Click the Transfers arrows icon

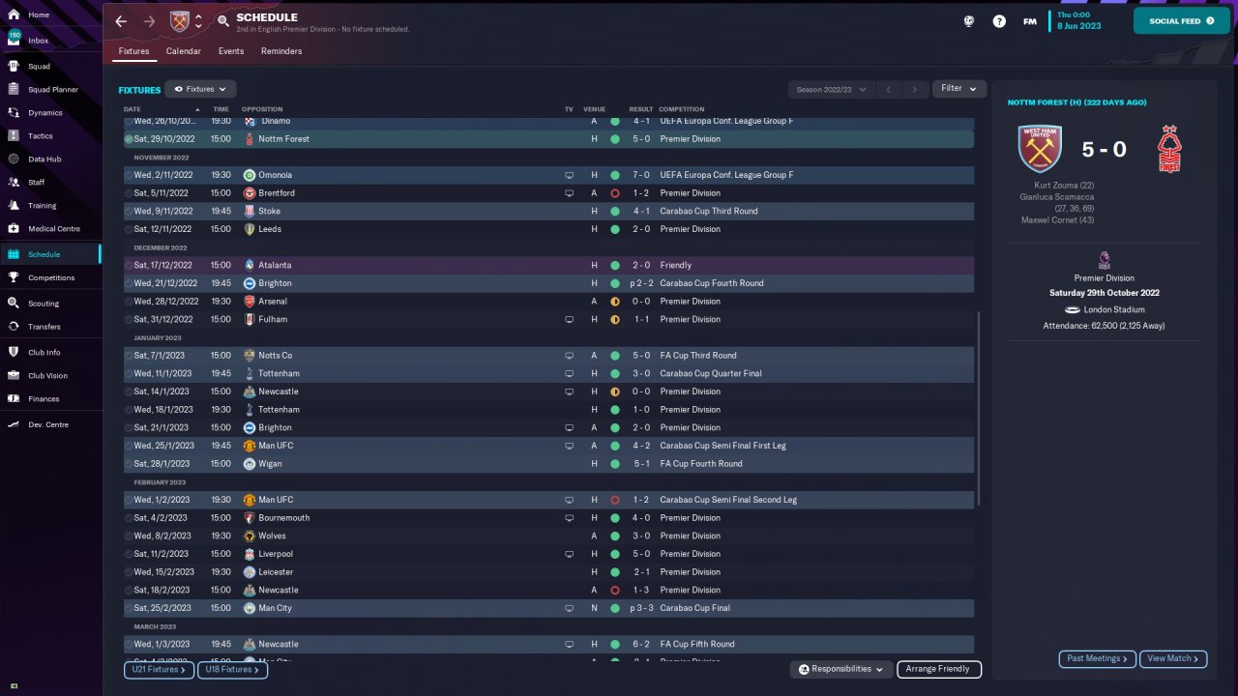tap(14, 327)
